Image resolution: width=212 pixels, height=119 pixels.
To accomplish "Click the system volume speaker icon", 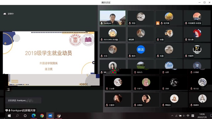I will [184, 116].
